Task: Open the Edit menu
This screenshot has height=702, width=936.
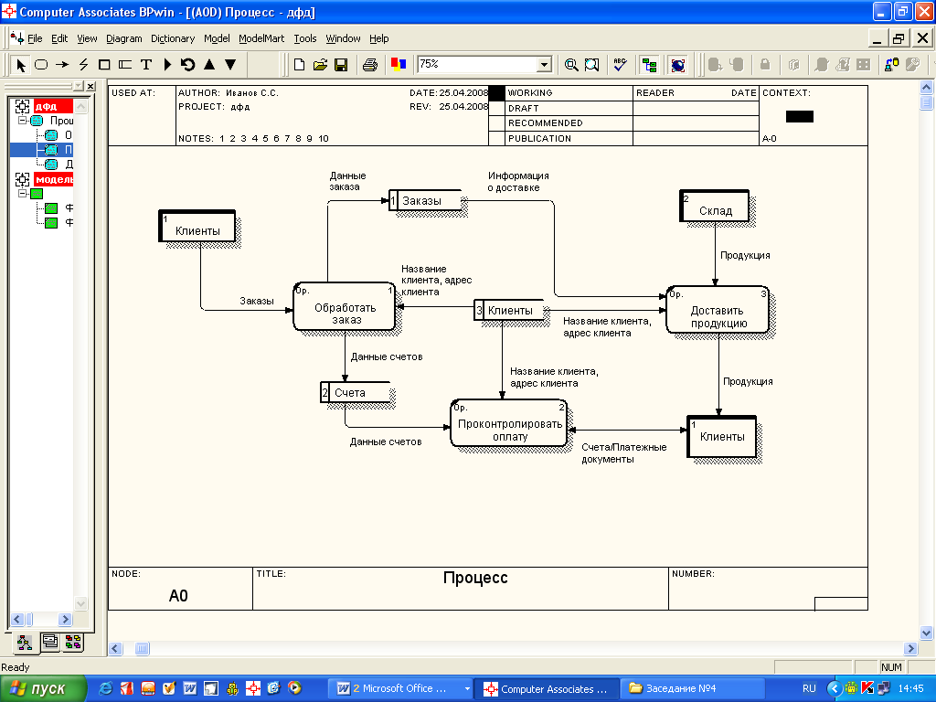Action: coord(59,38)
